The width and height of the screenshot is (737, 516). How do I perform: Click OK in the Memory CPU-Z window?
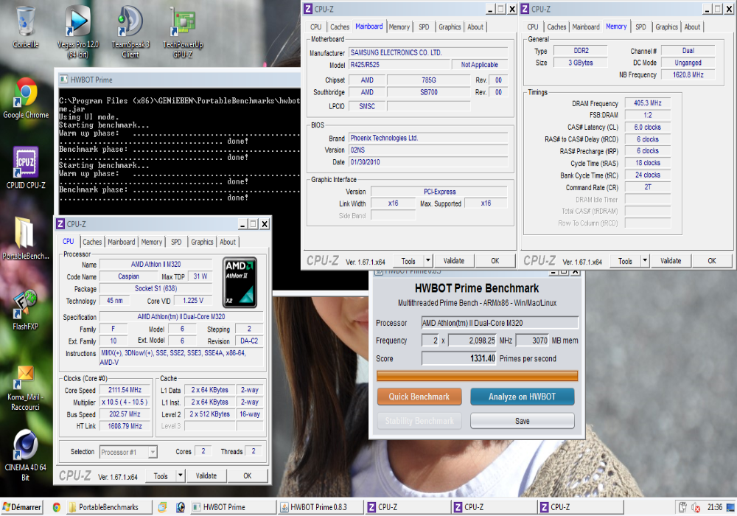tap(712, 260)
